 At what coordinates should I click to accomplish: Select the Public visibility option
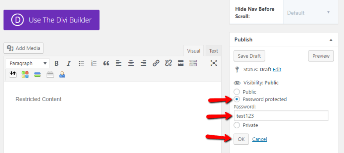[x=237, y=92]
